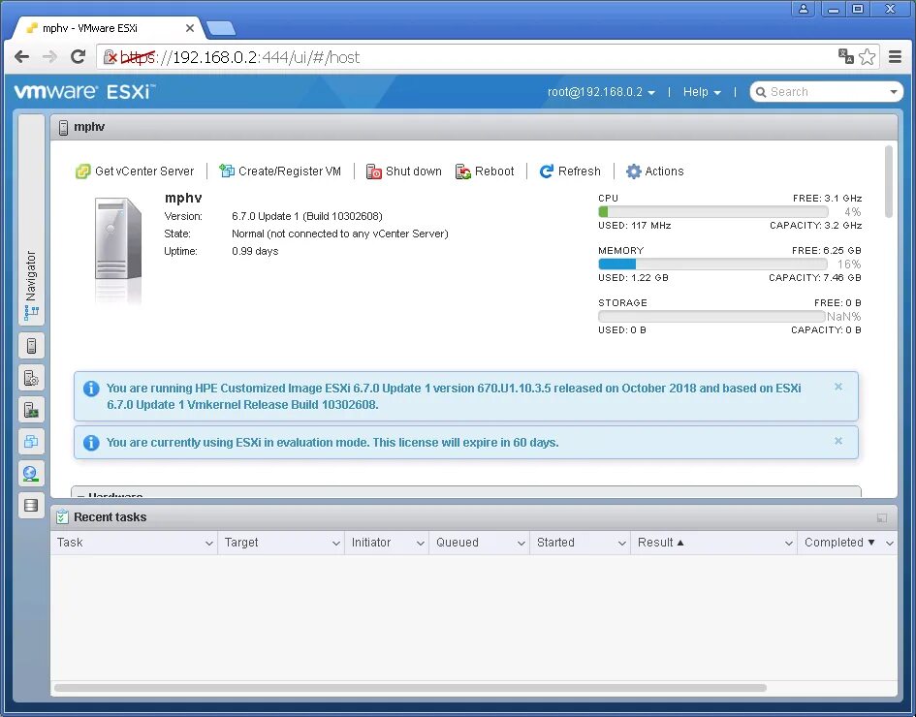The height and width of the screenshot is (717, 916).
Task: Click the main panel vertical scrollbar
Action: [x=889, y=181]
